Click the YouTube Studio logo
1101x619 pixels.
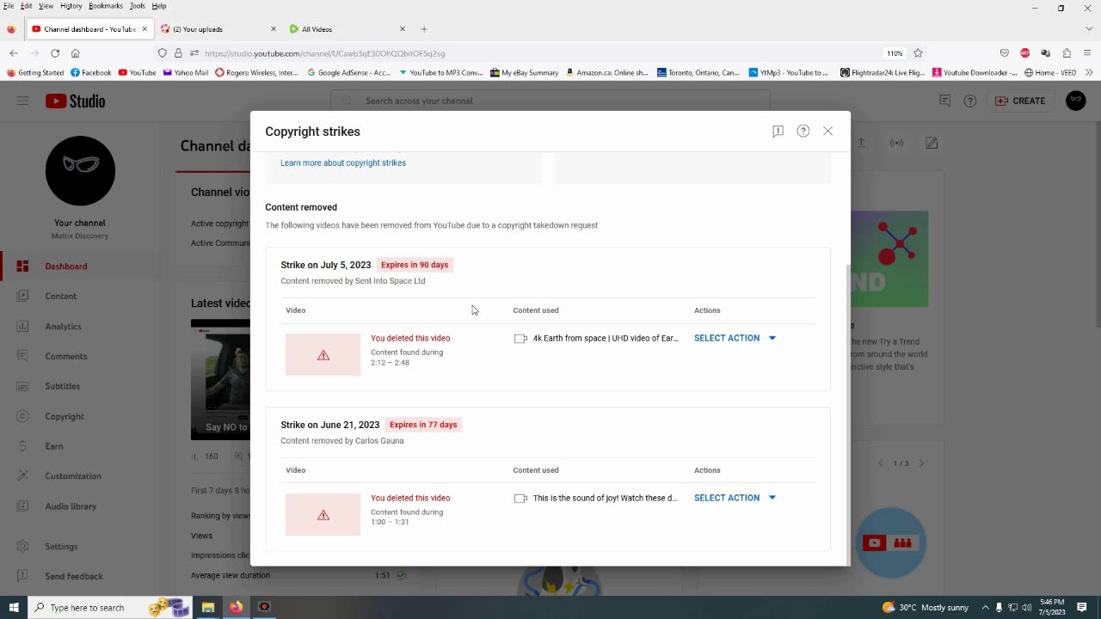pos(75,101)
